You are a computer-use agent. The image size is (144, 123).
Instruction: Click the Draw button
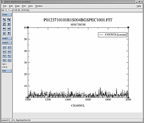[7, 15]
